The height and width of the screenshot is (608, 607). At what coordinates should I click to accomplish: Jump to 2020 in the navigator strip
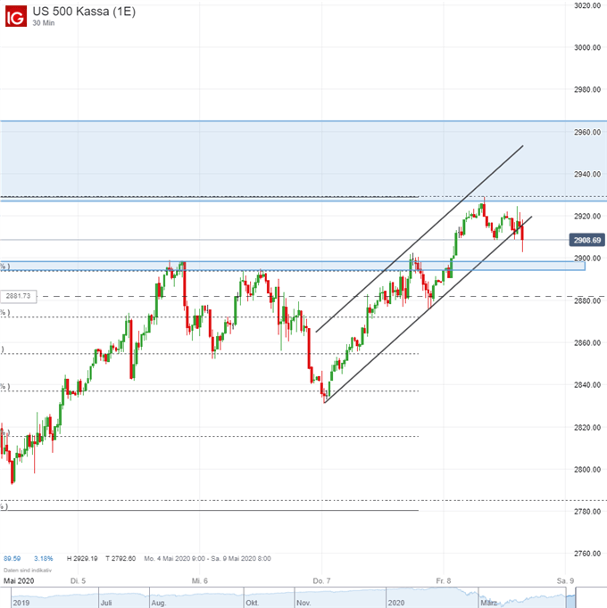tap(395, 603)
